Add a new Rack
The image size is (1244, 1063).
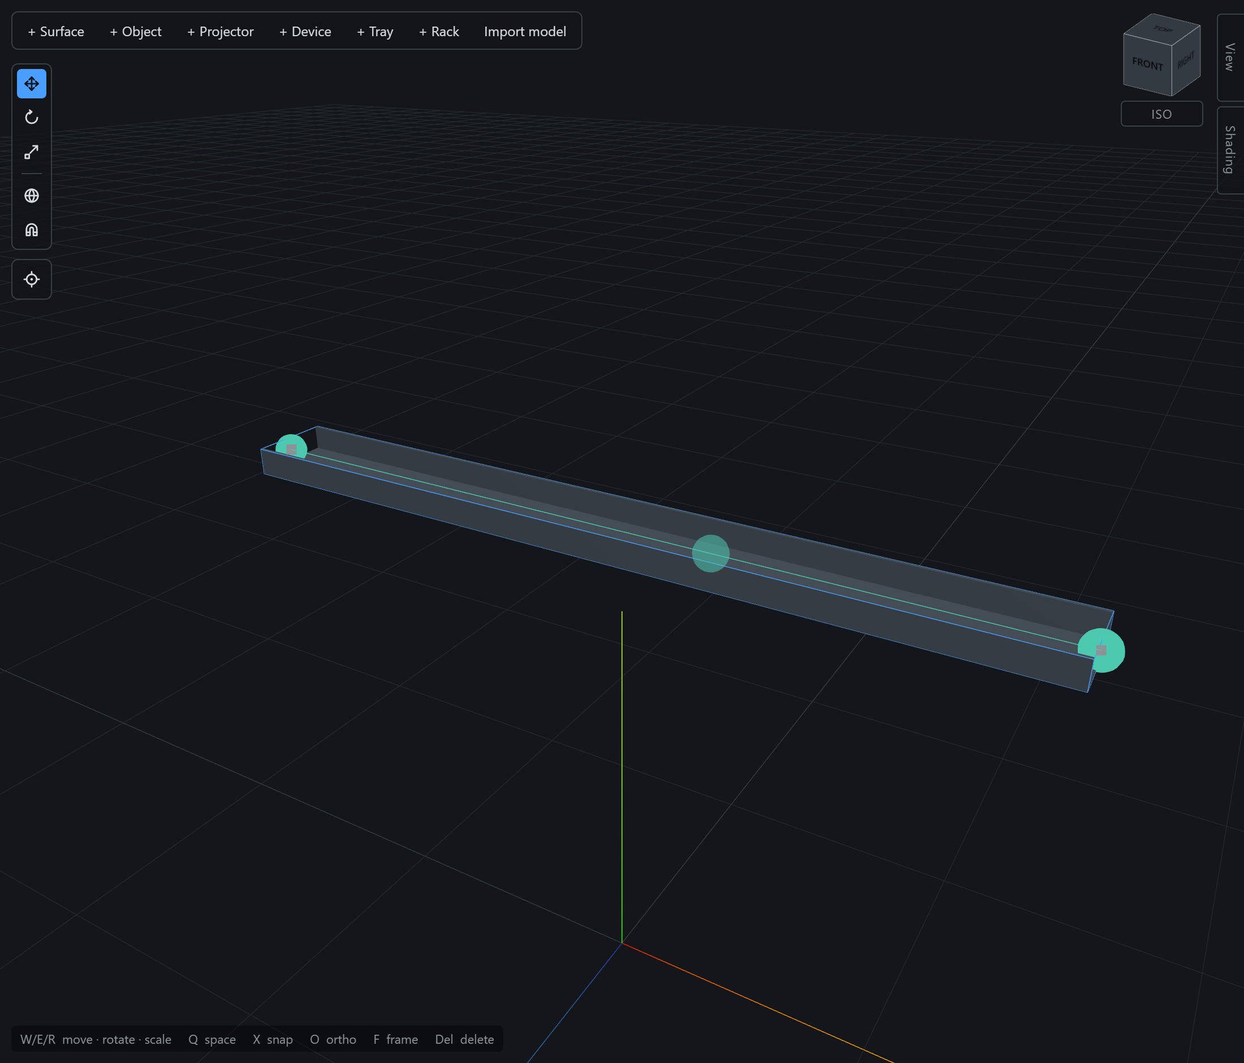click(439, 31)
